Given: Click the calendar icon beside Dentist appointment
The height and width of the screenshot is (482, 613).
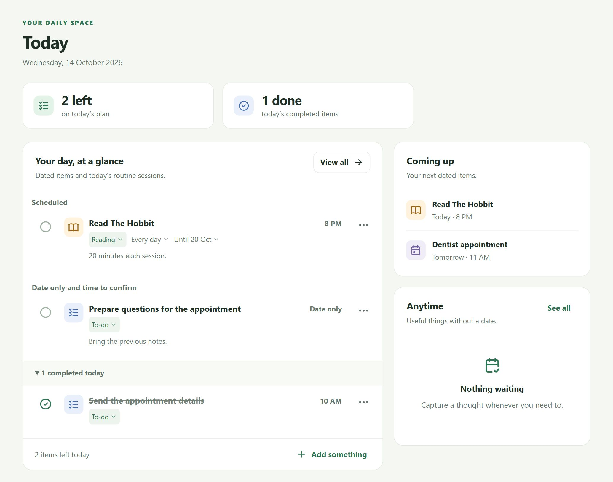Looking at the screenshot, I should click(416, 250).
